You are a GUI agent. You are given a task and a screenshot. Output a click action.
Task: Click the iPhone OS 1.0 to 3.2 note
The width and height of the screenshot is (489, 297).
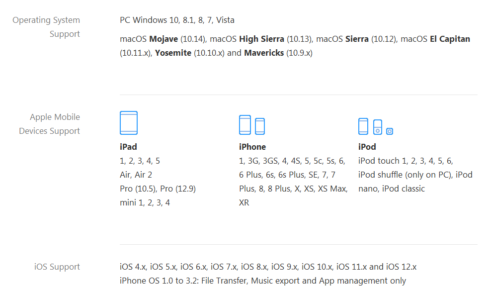[x=263, y=281]
